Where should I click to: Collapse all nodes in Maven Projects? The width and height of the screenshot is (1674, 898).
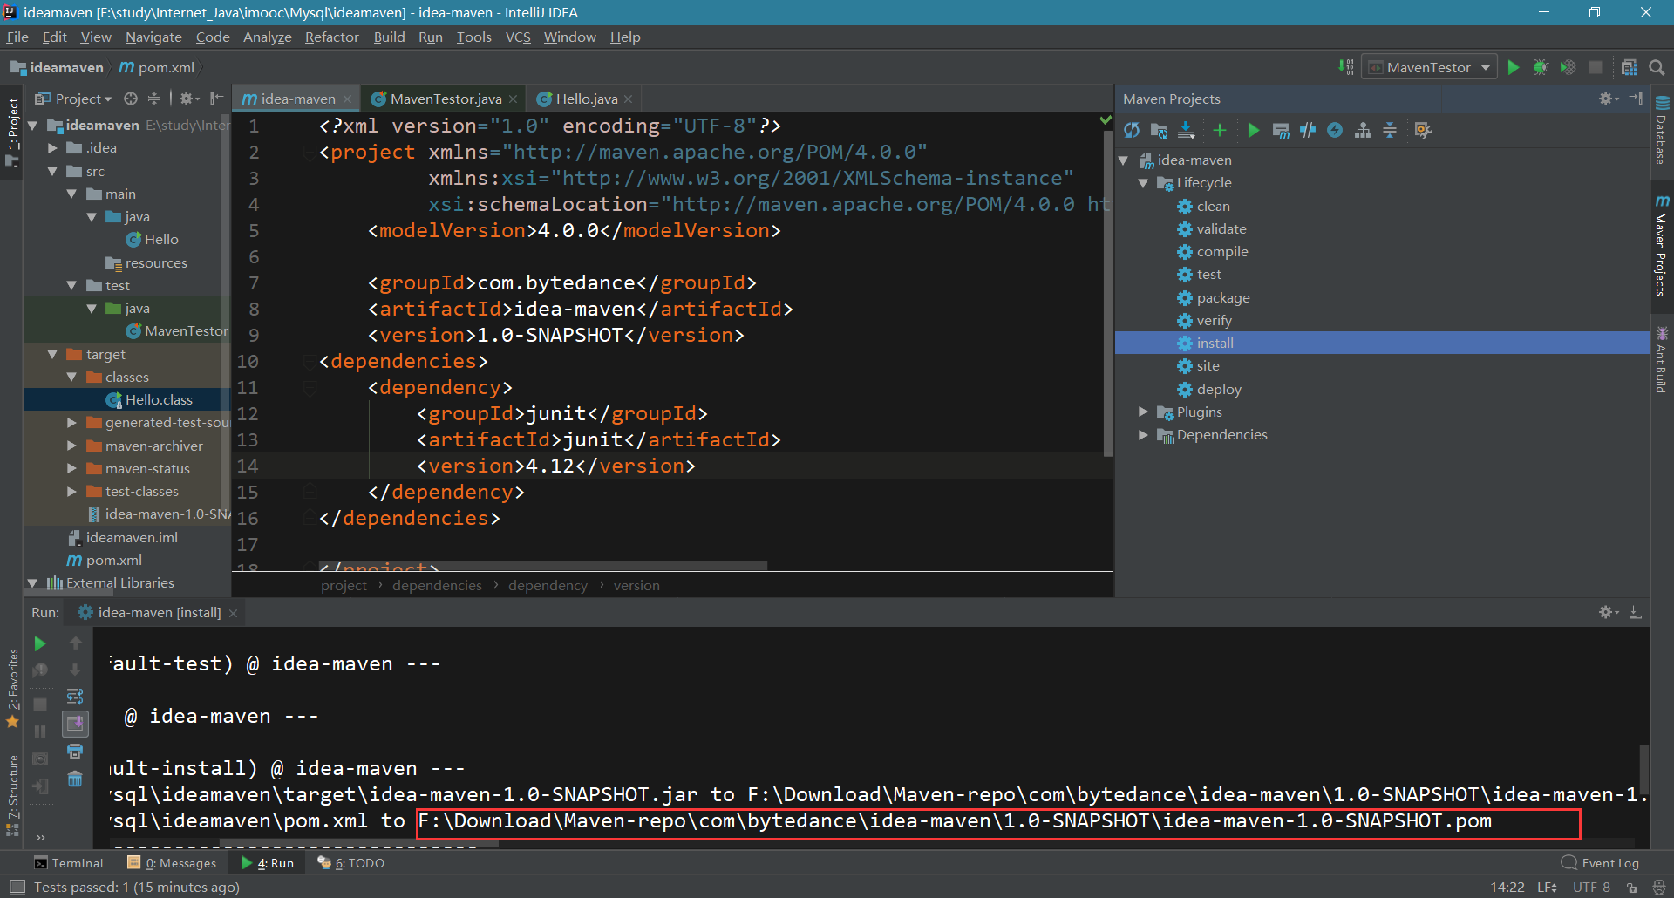pos(1390,130)
